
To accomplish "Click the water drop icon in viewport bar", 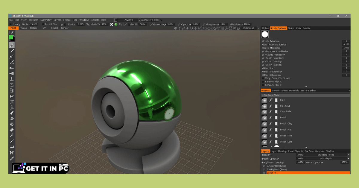I will [x=187, y=28].
